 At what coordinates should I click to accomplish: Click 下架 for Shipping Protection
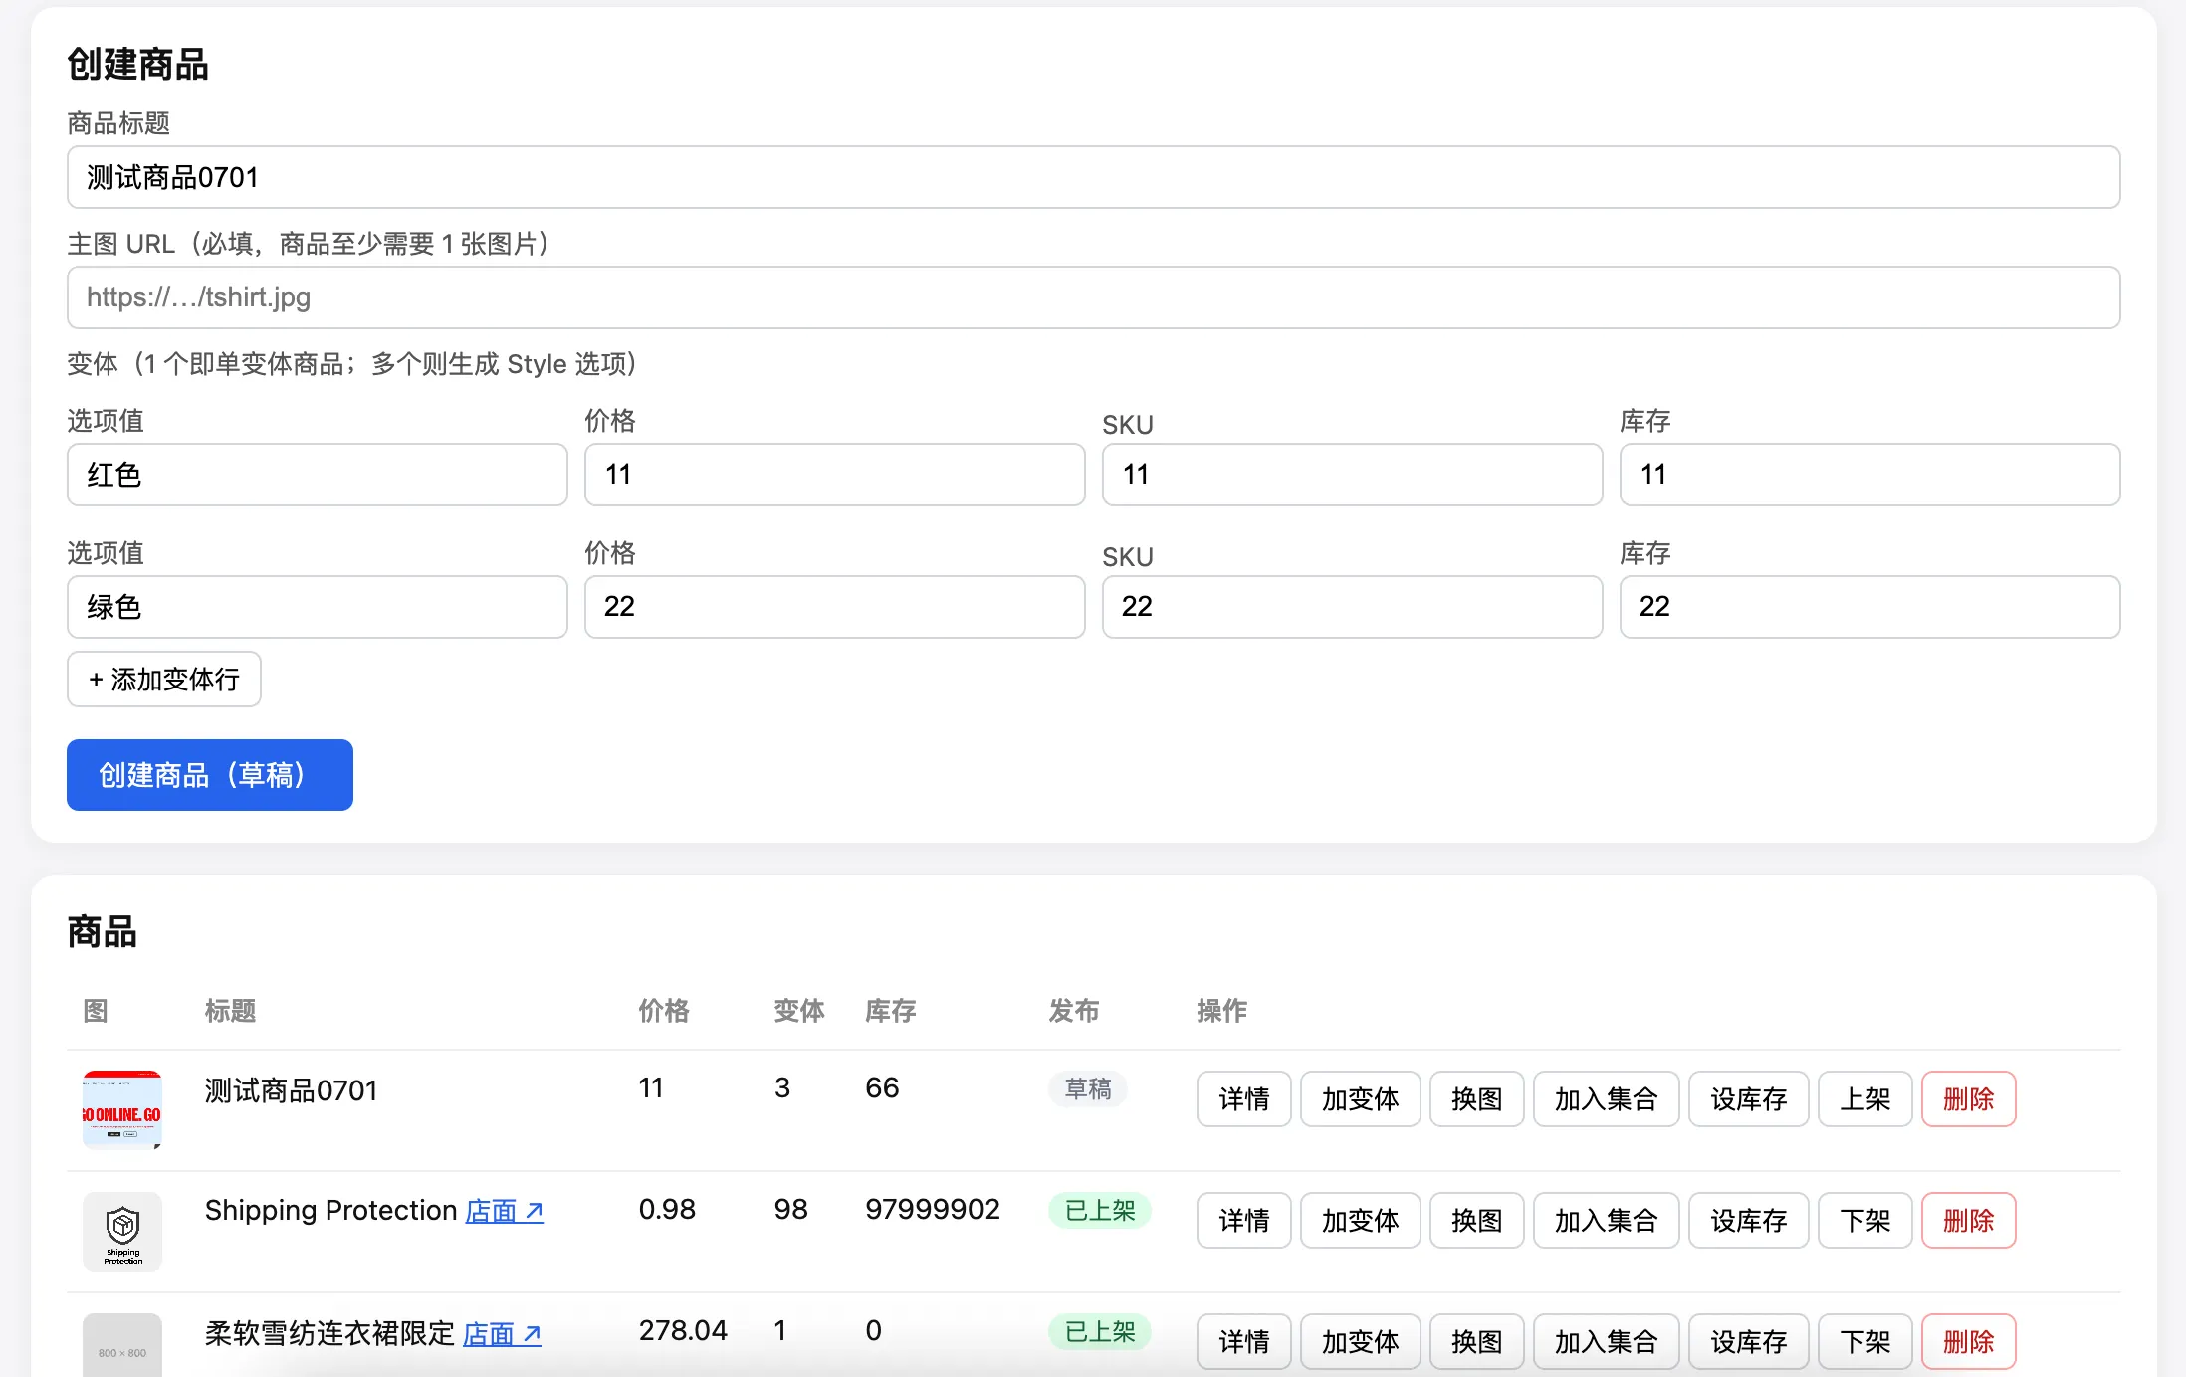pos(1865,1221)
